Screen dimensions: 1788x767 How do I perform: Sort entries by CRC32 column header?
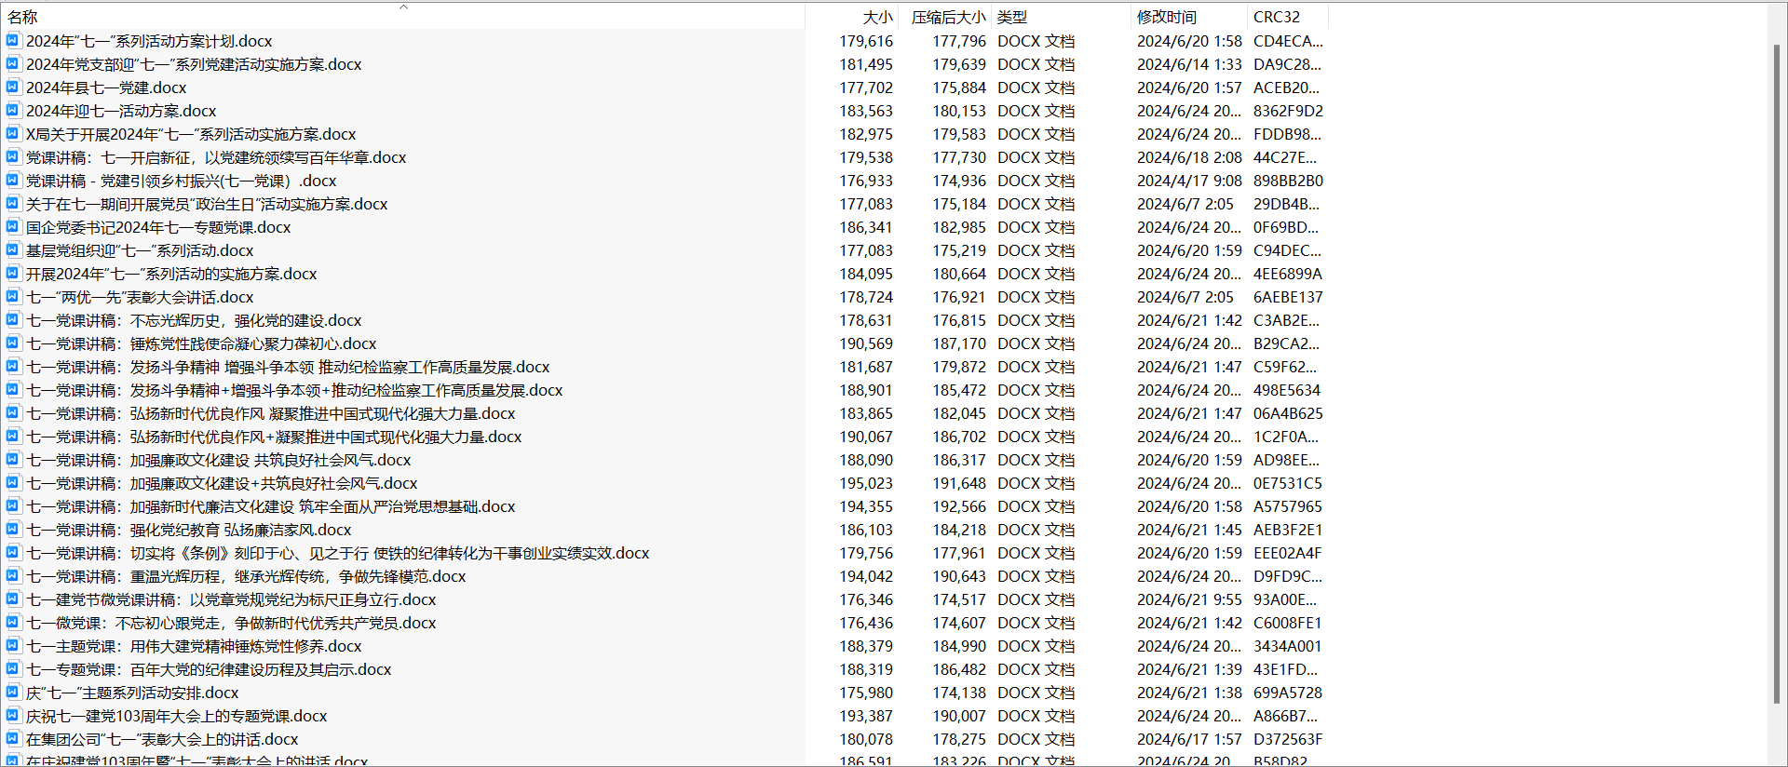click(x=1276, y=17)
